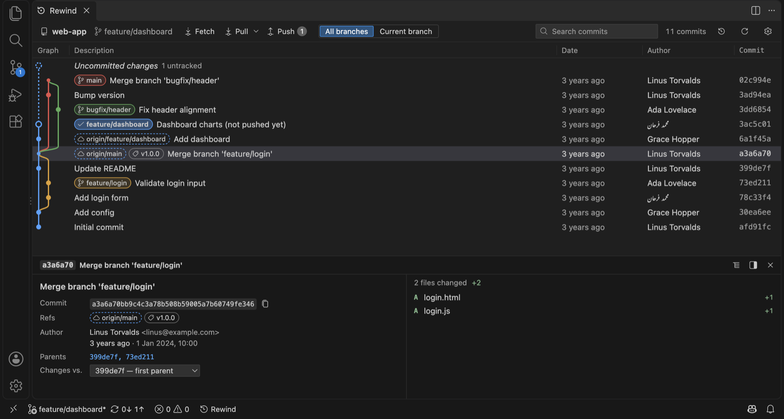Click the history icon next to commit count

tap(722, 31)
